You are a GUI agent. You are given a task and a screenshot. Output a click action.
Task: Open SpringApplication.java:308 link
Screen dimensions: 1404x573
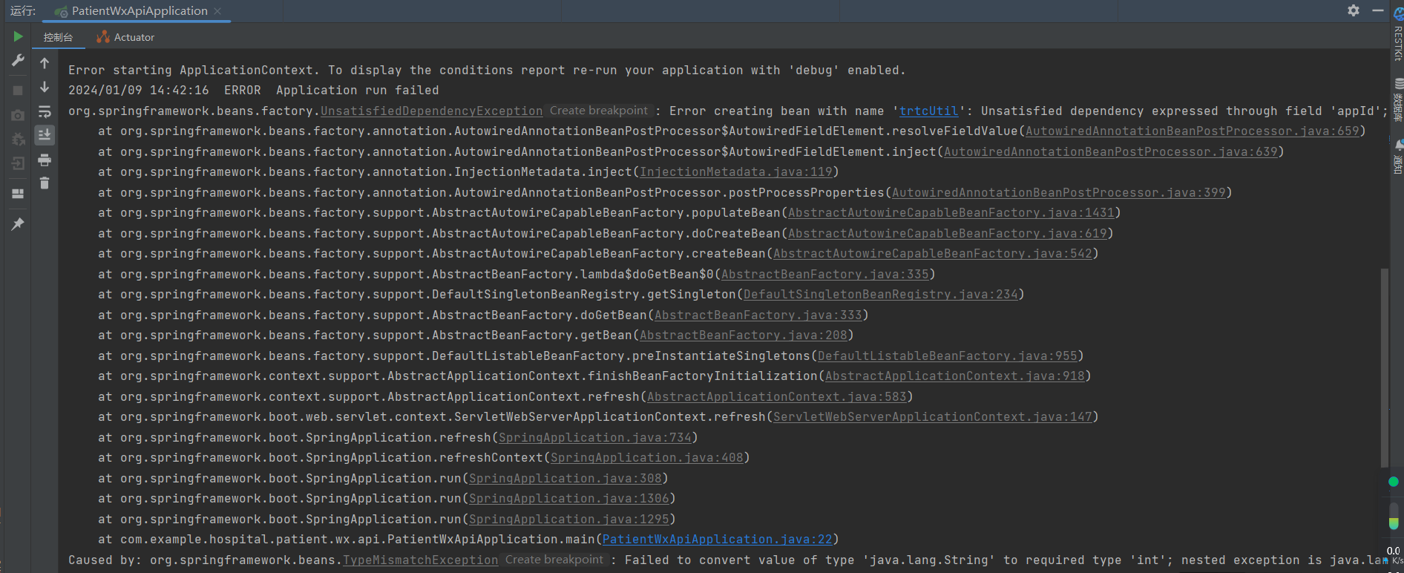tap(565, 478)
